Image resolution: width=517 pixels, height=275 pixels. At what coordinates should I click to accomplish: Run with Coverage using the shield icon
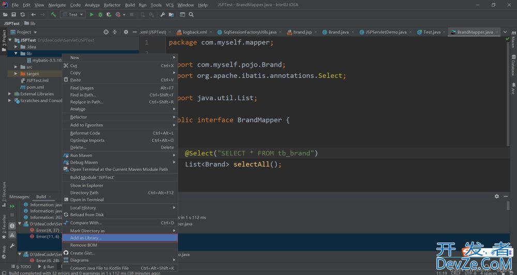pos(109,14)
